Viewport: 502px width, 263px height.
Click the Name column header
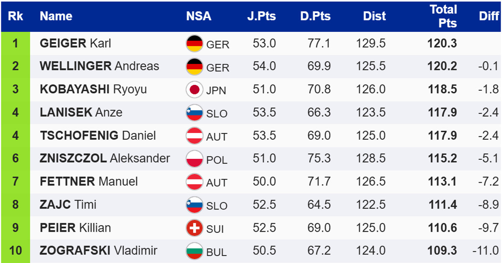pyautogui.click(x=56, y=16)
